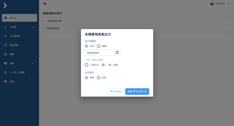Open 入出金消込 menu item
The height and width of the screenshot is (126, 234).
click(x=19, y=36)
